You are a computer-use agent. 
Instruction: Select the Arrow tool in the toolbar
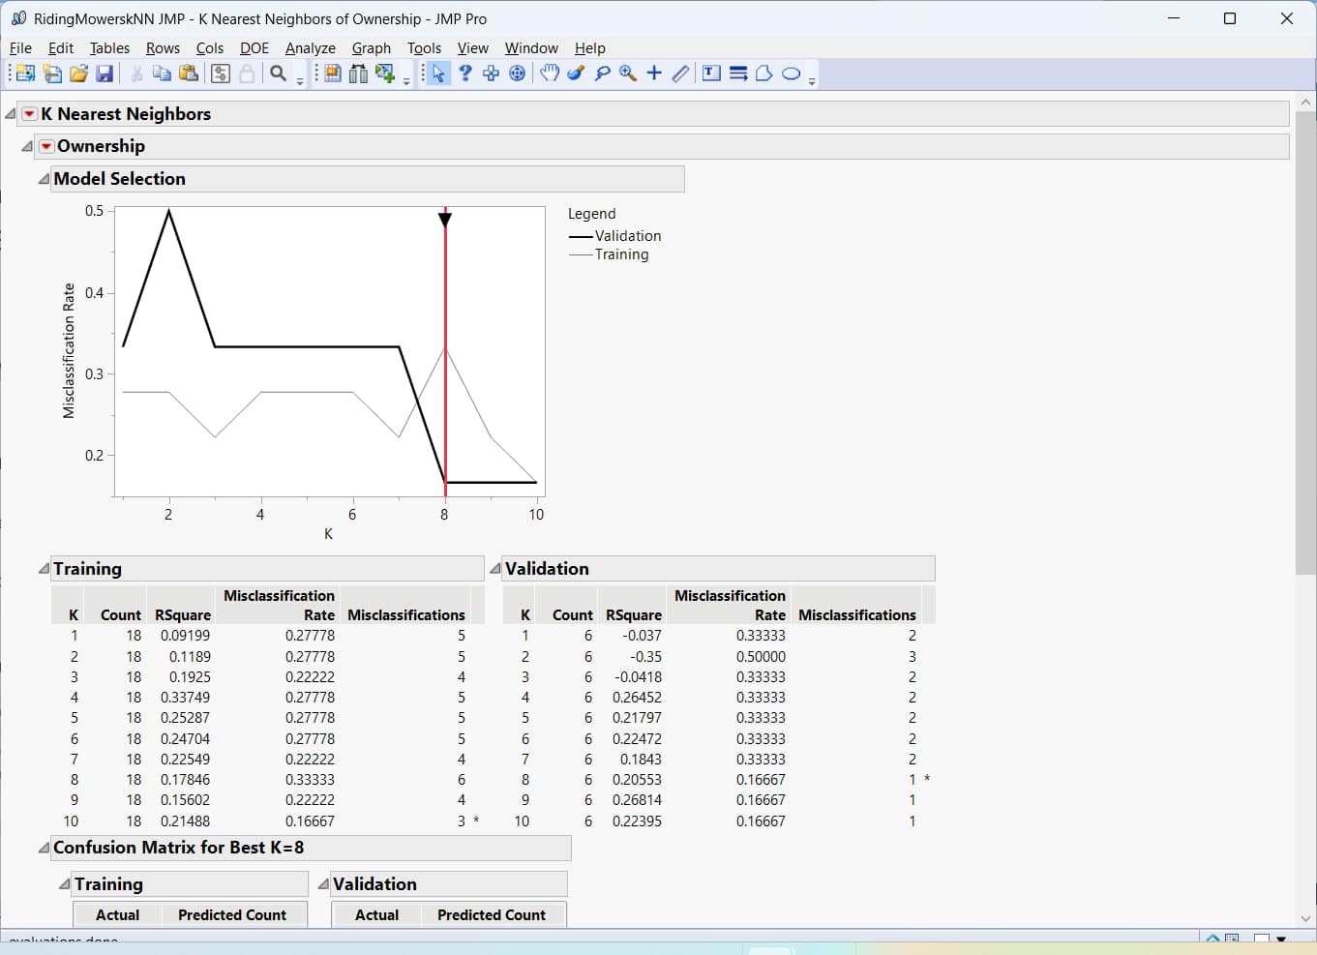(437, 73)
